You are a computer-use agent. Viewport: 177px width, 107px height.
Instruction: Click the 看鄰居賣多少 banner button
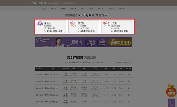(x=120, y=43)
